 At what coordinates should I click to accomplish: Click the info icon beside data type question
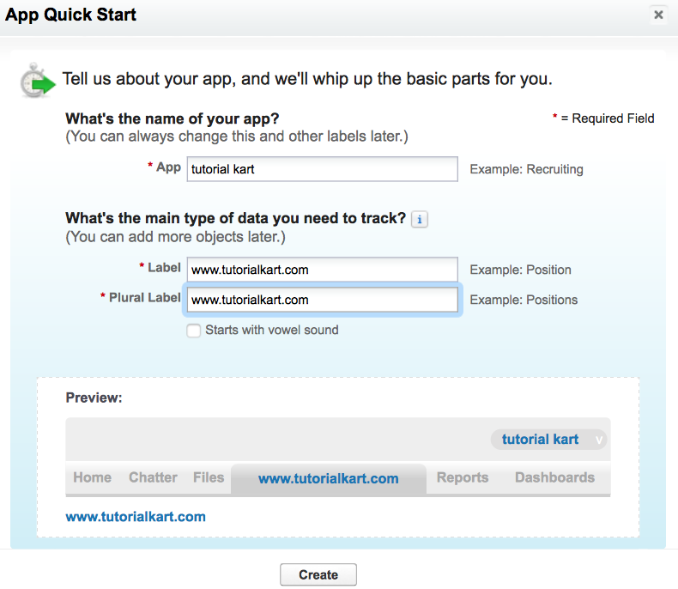pyautogui.click(x=419, y=219)
